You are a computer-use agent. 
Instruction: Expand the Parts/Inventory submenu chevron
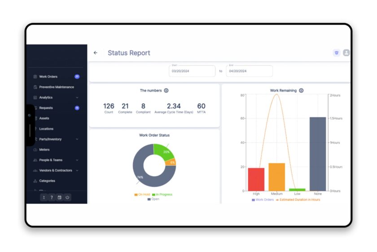click(x=77, y=139)
